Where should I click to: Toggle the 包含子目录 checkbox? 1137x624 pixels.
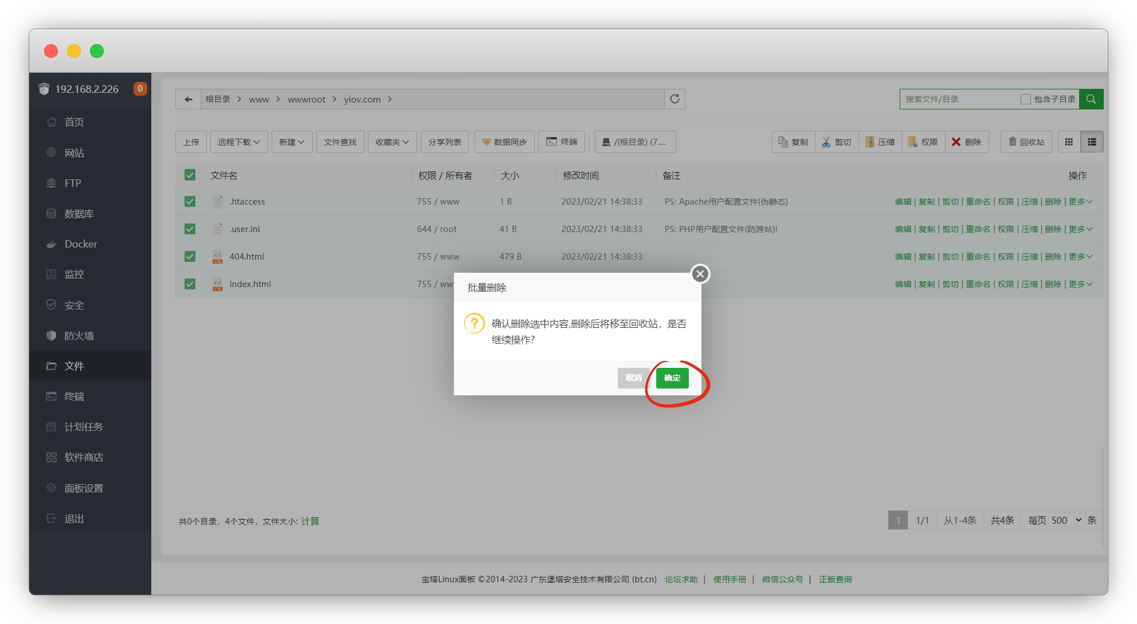[1025, 99]
